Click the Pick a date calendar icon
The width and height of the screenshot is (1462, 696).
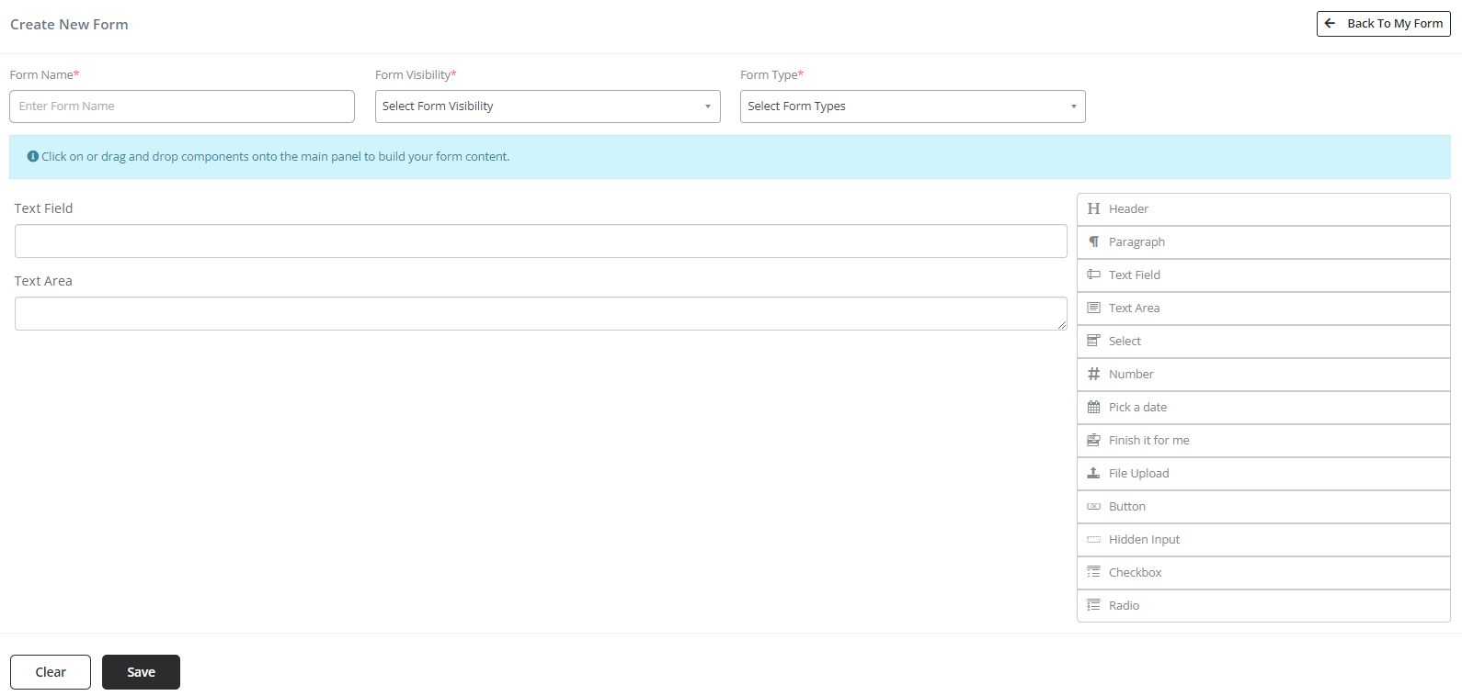[x=1093, y=408]
